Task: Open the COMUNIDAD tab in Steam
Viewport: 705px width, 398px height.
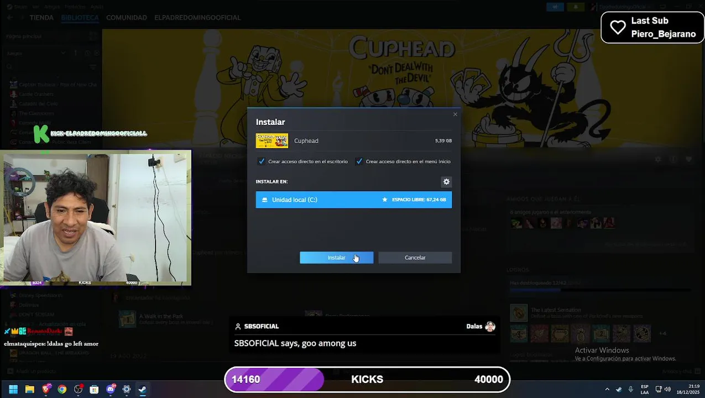Action: tap(127, 18)
